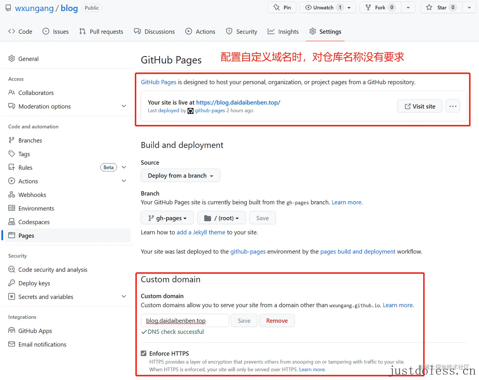Open the Security tab

[241, 31]
